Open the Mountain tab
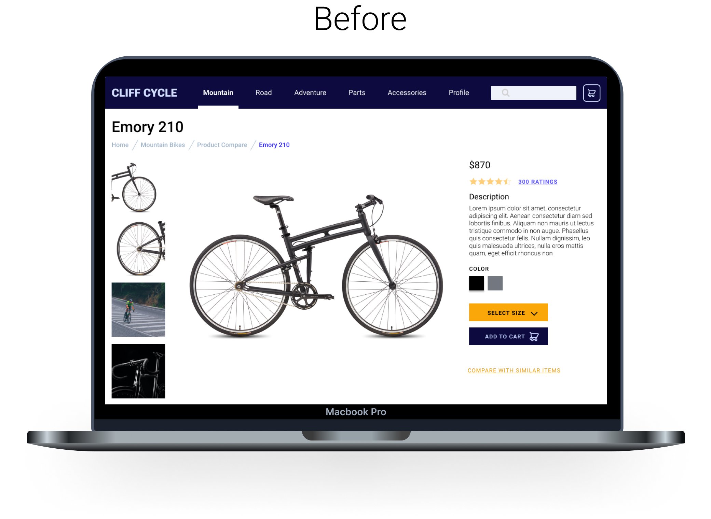Screen dimensions: 711x519 click(218, 93)
